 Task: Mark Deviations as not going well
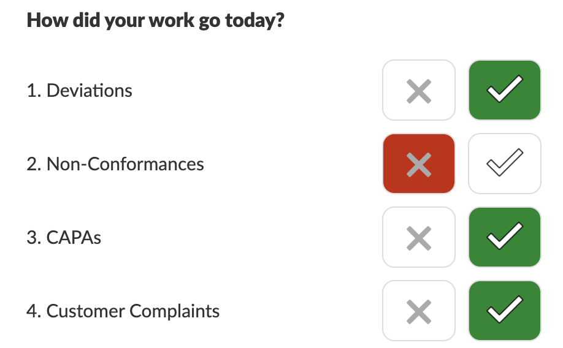(x=418, y=90)
